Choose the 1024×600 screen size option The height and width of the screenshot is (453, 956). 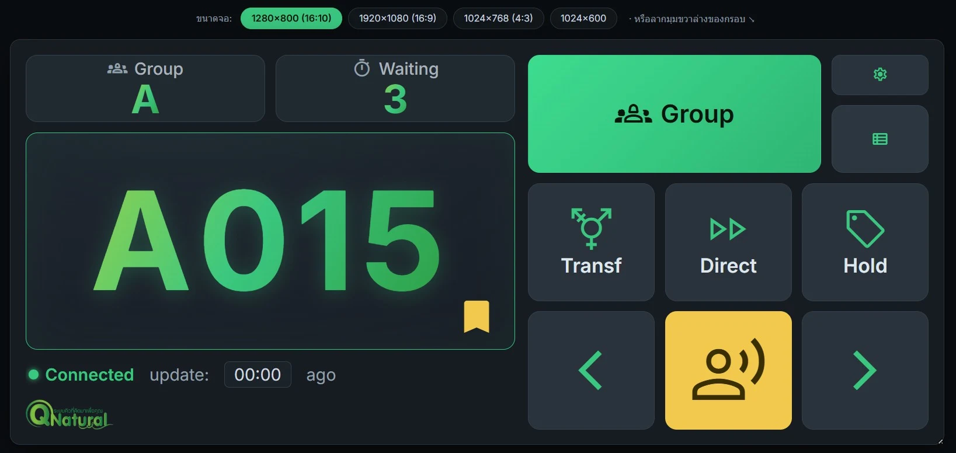point(583,18)
